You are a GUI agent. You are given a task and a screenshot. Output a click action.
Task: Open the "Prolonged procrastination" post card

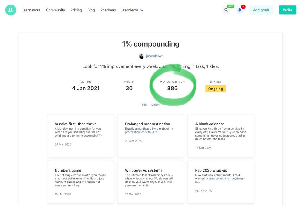tap(147, 124)
